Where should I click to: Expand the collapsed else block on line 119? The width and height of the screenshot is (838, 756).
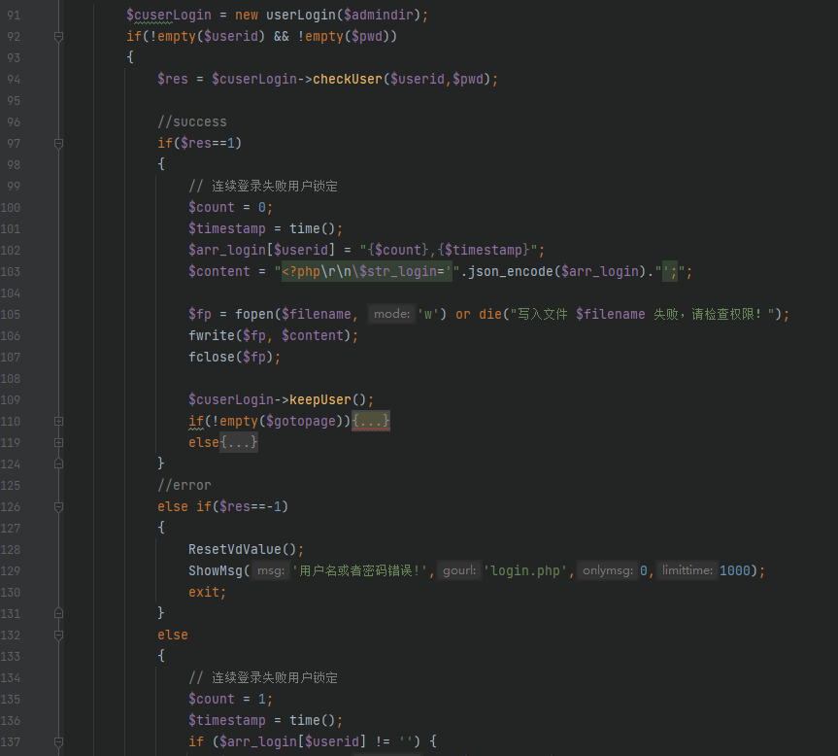coord(238,442)
